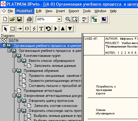
Task: Click the GGTN model root icon
Action: [x=4, y=41]
